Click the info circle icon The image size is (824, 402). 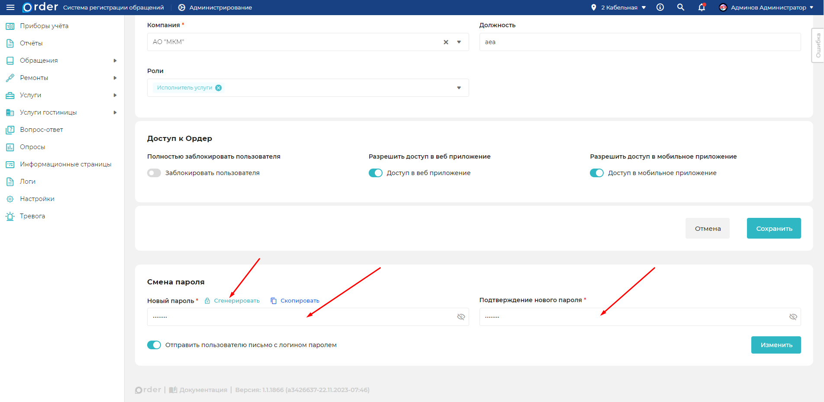(660, 7)
